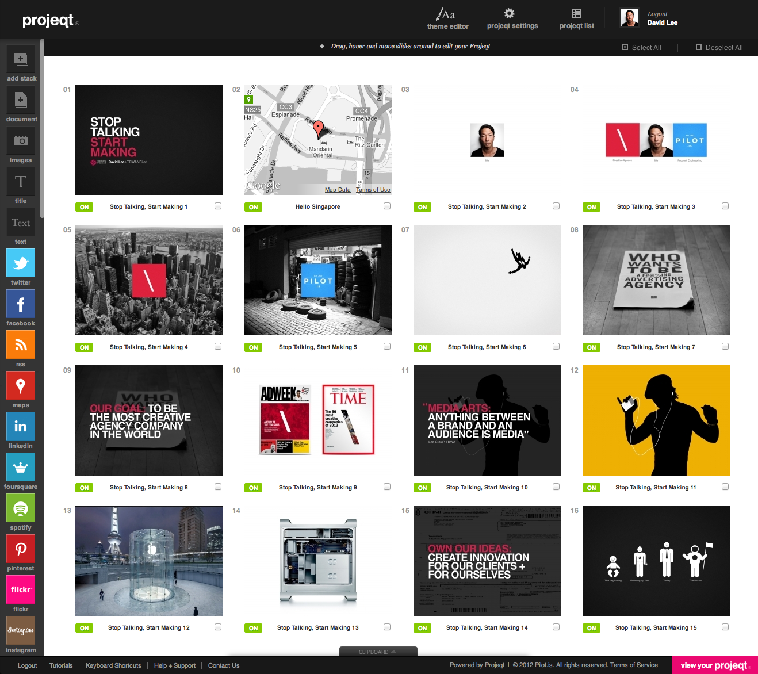
Task: Turn off Stop Talking, Start Making 1 slide
Action: [85, 207]
